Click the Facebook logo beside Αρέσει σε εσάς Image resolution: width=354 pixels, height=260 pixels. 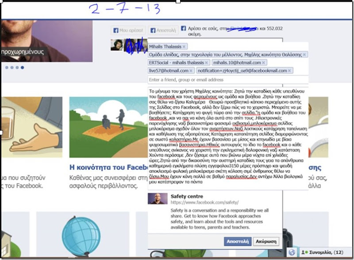point(183,28)
